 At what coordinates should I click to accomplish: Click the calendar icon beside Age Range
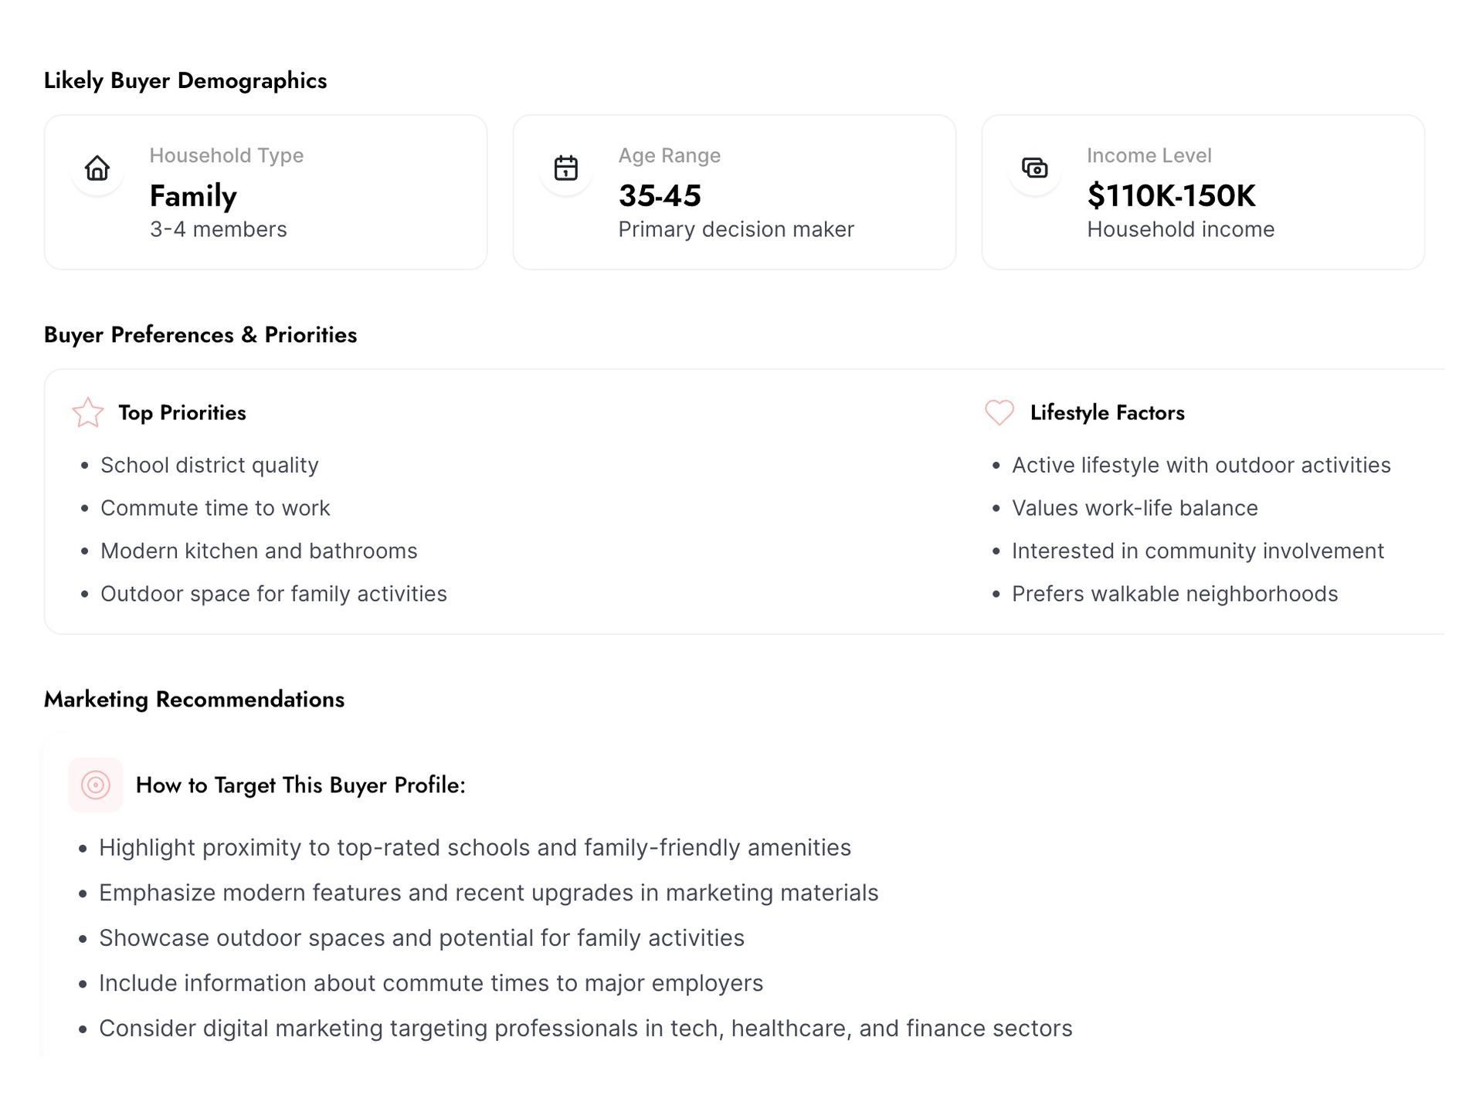click(566, 168)
